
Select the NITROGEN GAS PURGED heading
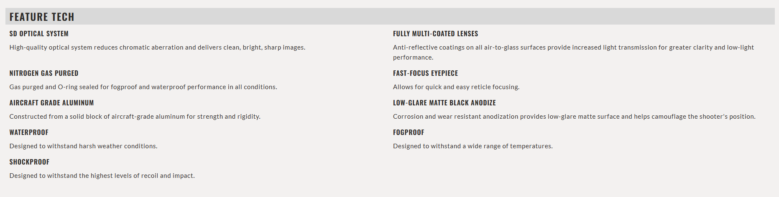click(44, 73)
